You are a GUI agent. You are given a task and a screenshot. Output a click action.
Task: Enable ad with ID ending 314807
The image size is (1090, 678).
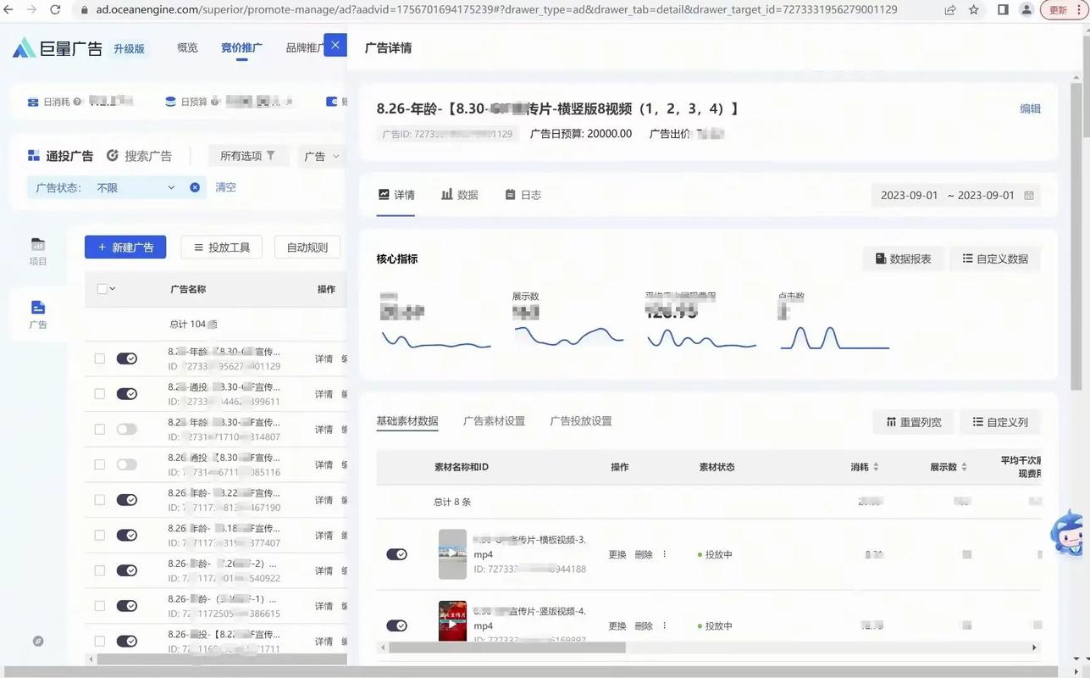(x=126, y=430)
